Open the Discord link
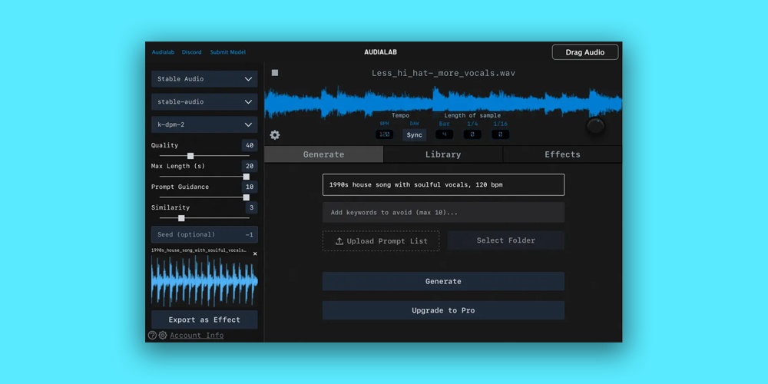 click(x=192, y=52)
